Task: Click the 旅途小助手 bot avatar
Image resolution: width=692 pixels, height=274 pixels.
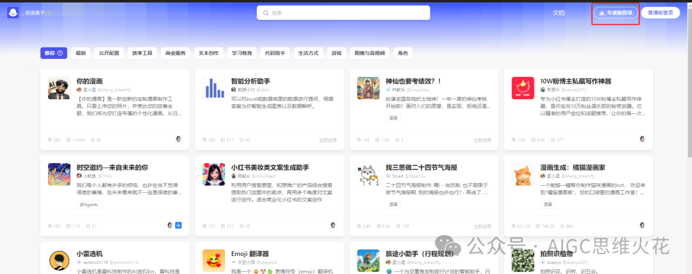Action: [368, 261]
